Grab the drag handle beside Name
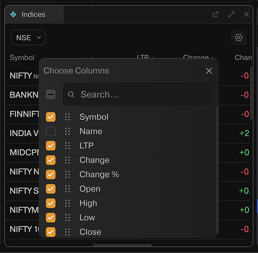The image size is (258, 253). pos(67,131)
